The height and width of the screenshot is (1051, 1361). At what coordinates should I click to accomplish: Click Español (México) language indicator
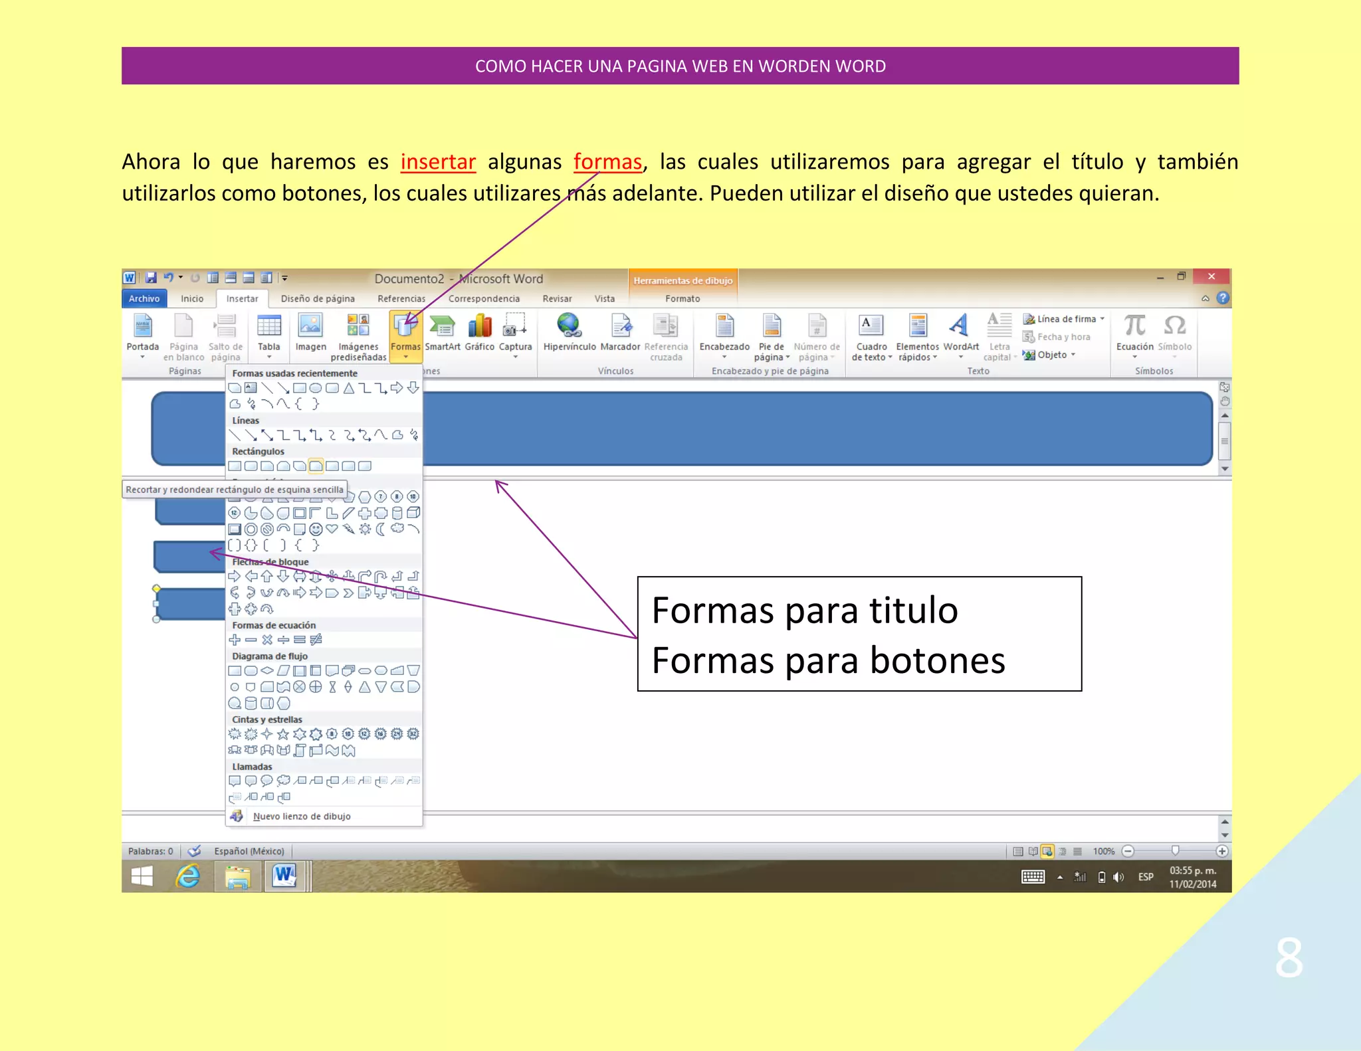[249, 851]
